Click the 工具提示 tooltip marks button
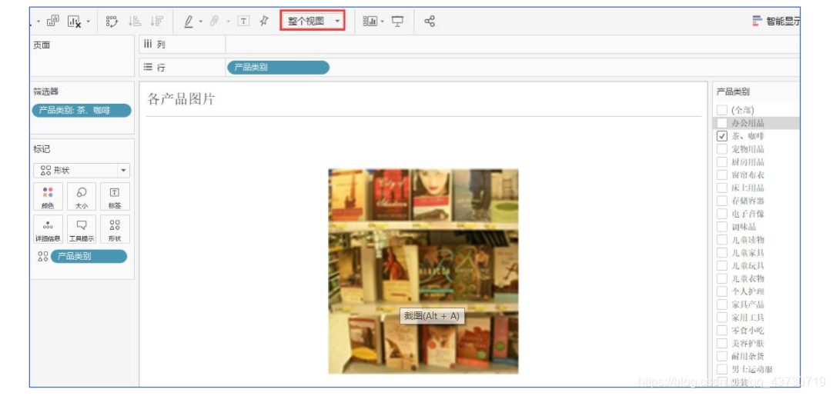This screenshot has width=833, height=396. (82, 229)
